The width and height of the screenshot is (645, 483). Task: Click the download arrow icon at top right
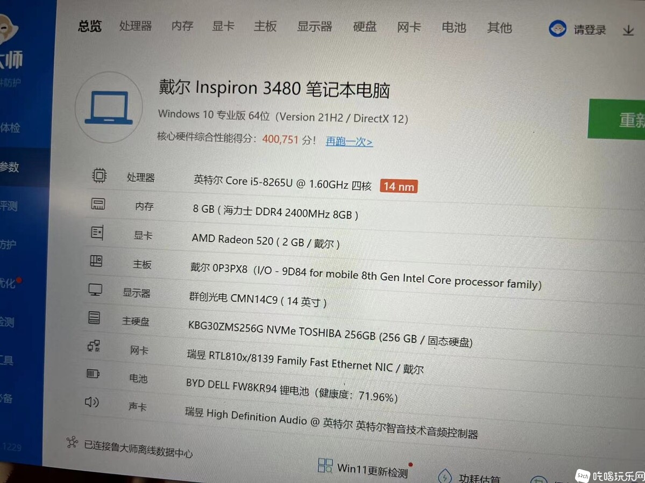(628, 31)
